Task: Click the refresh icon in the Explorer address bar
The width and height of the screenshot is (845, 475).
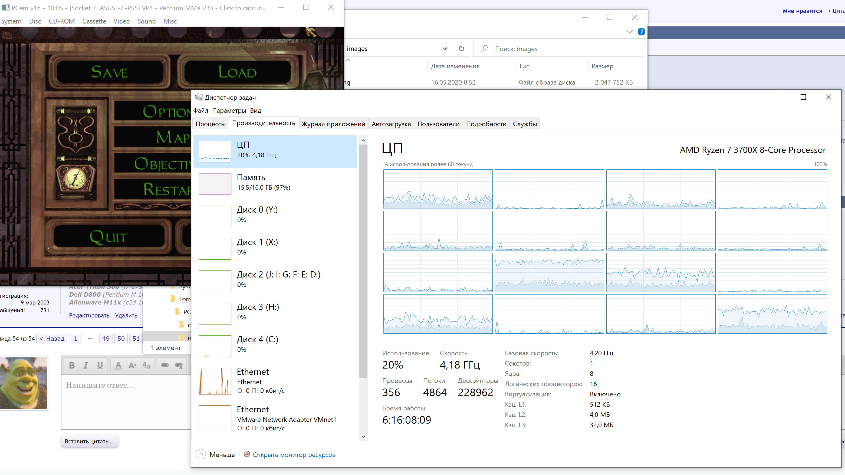Action: point(462,48)
